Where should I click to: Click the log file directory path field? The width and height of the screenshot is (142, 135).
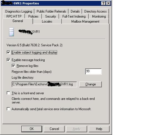44,84
